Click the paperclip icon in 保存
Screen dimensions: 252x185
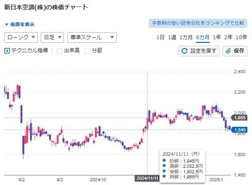[228, 51]
